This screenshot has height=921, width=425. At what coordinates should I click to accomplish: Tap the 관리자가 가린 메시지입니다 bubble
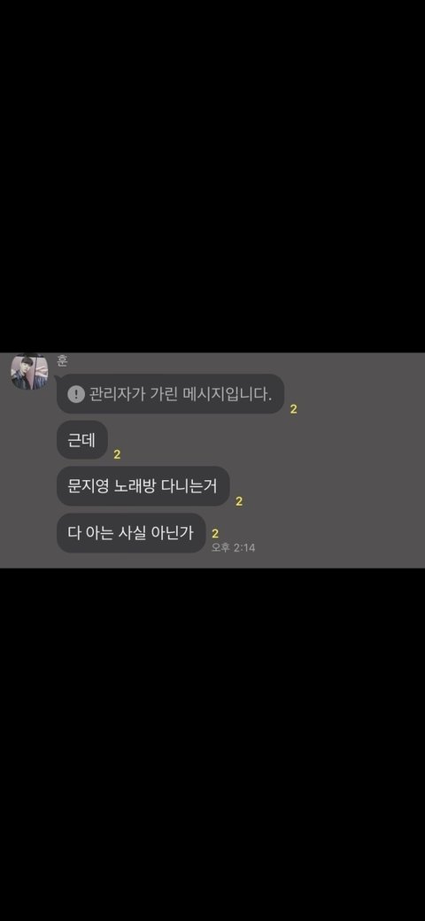[170, 394]
